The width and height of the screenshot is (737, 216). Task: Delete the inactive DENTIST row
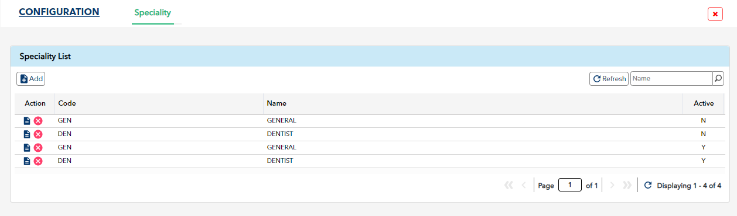[38, 134]
